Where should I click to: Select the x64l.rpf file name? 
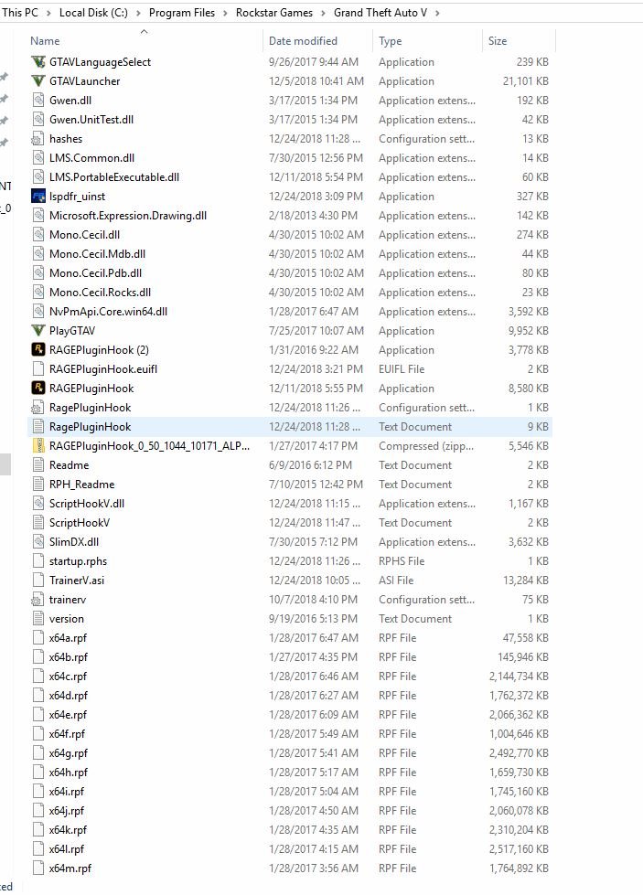pos(66,849)
